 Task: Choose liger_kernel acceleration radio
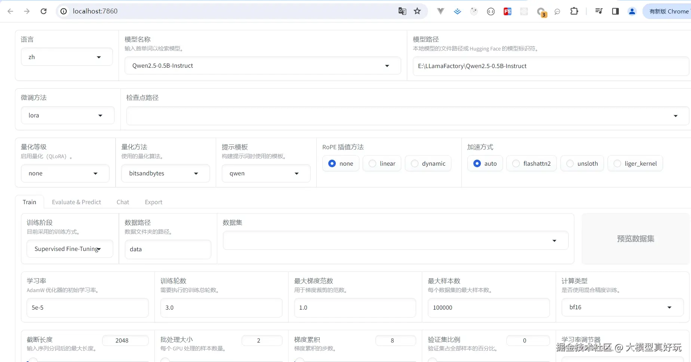click(x=635, y=163)
